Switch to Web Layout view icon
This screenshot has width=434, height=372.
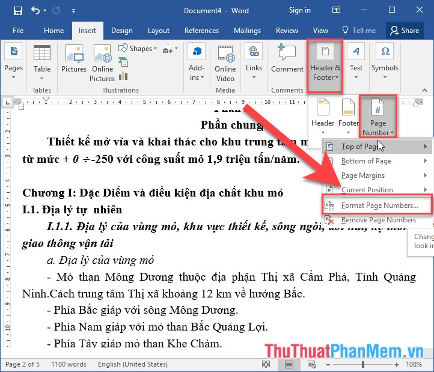coord(312,364)
